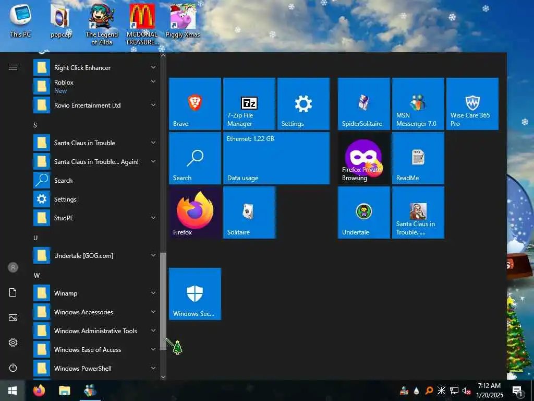Open the Wise Care 365 Pro tile

click(x=472, y=104)
